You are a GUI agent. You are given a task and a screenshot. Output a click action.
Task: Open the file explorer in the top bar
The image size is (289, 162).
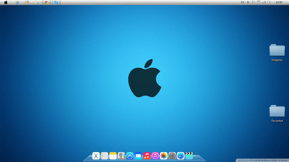pyautogui.click(x=36, y=2)
